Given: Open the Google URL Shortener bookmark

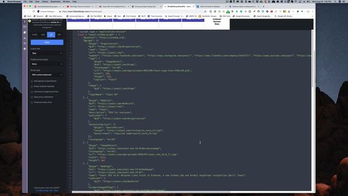Looking at the screenshot, I should pyautogui.click(x=284, y=16).
